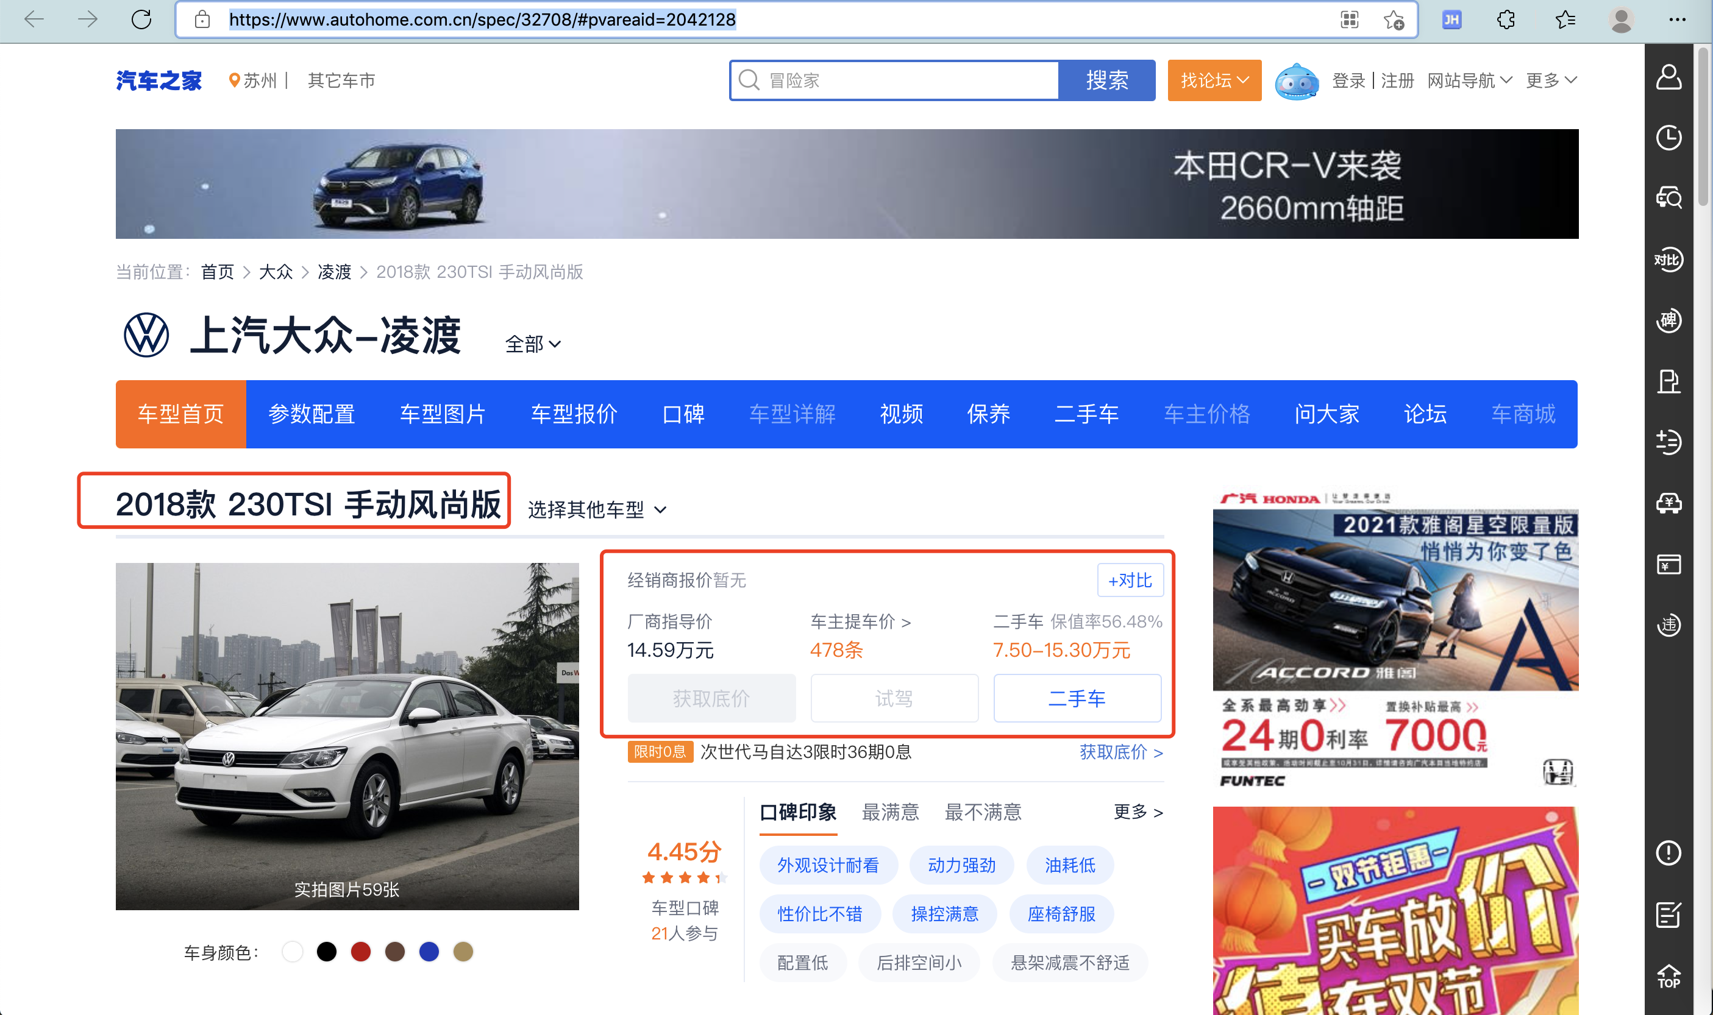Click the search input field 冒险家
Image resolution: width=1713 pixels, height=1015 pixels.
(895, 80)
